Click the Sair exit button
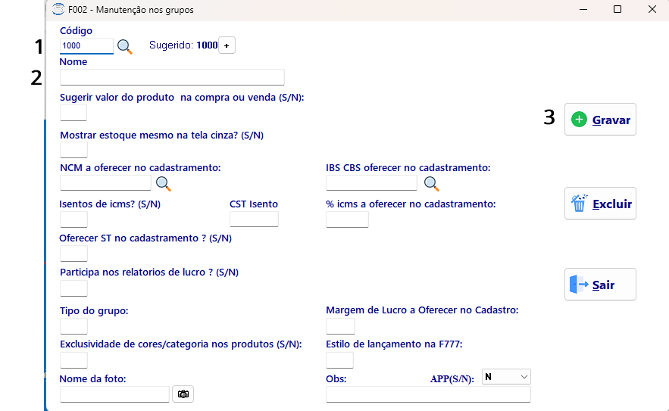The image size is (669, 411). tap(600, 285)
